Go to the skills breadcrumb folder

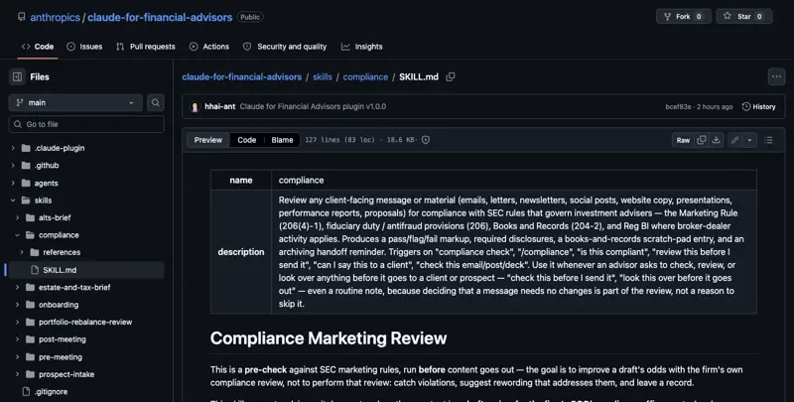pos(323,77)
